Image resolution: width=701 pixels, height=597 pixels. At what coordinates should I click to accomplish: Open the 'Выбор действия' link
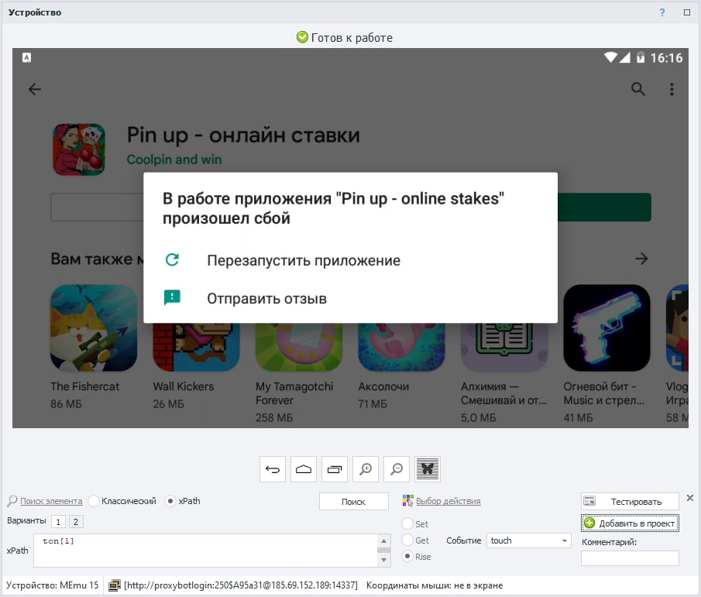[448, 502]
